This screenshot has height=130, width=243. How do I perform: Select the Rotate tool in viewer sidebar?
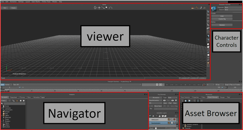point(208,21)
